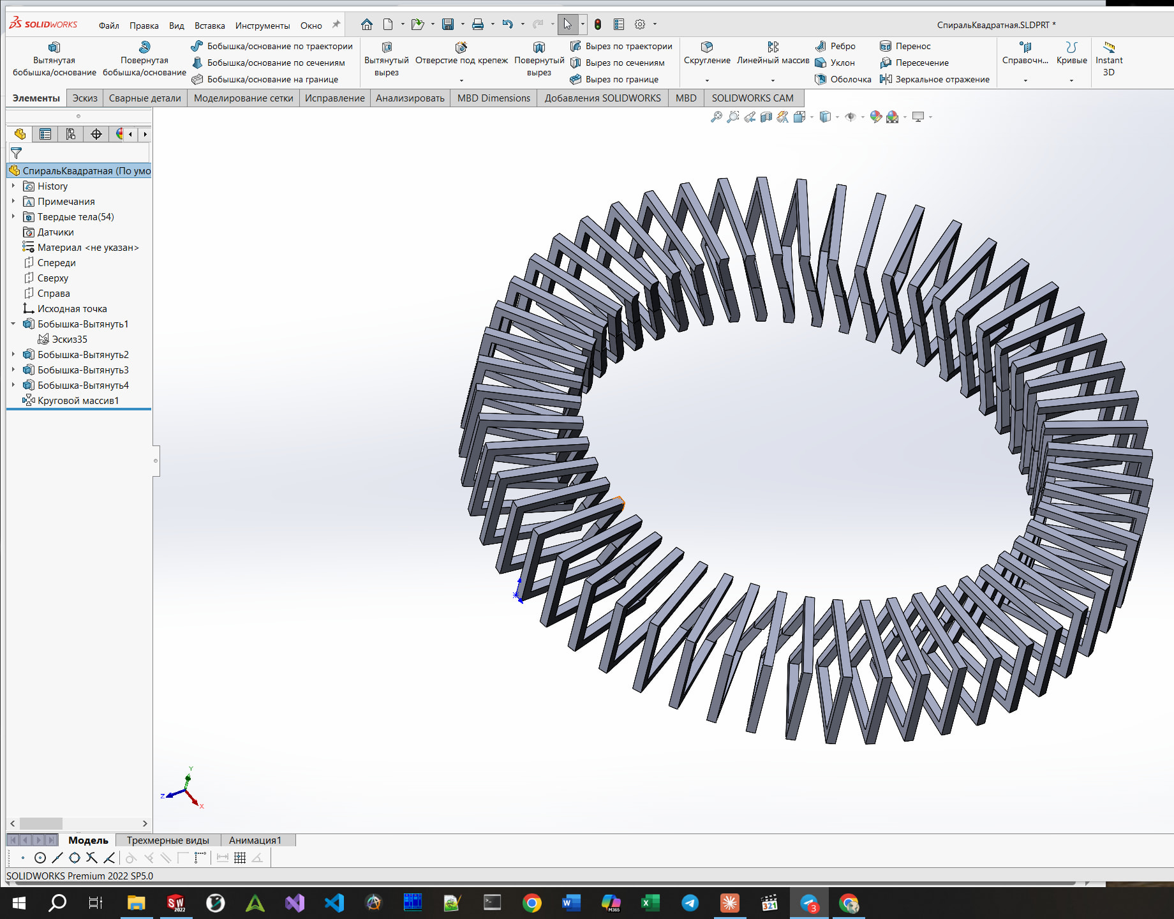1174x919 pixels.
Task: Select Круговой массив1 in the feature tree
Action: coord(78,401)
